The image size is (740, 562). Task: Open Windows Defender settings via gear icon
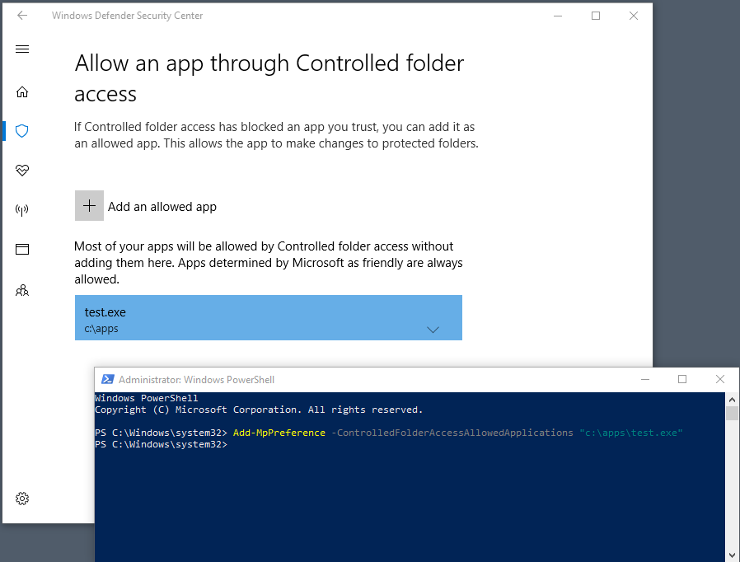pyautogui.click(x=22, y=499)
